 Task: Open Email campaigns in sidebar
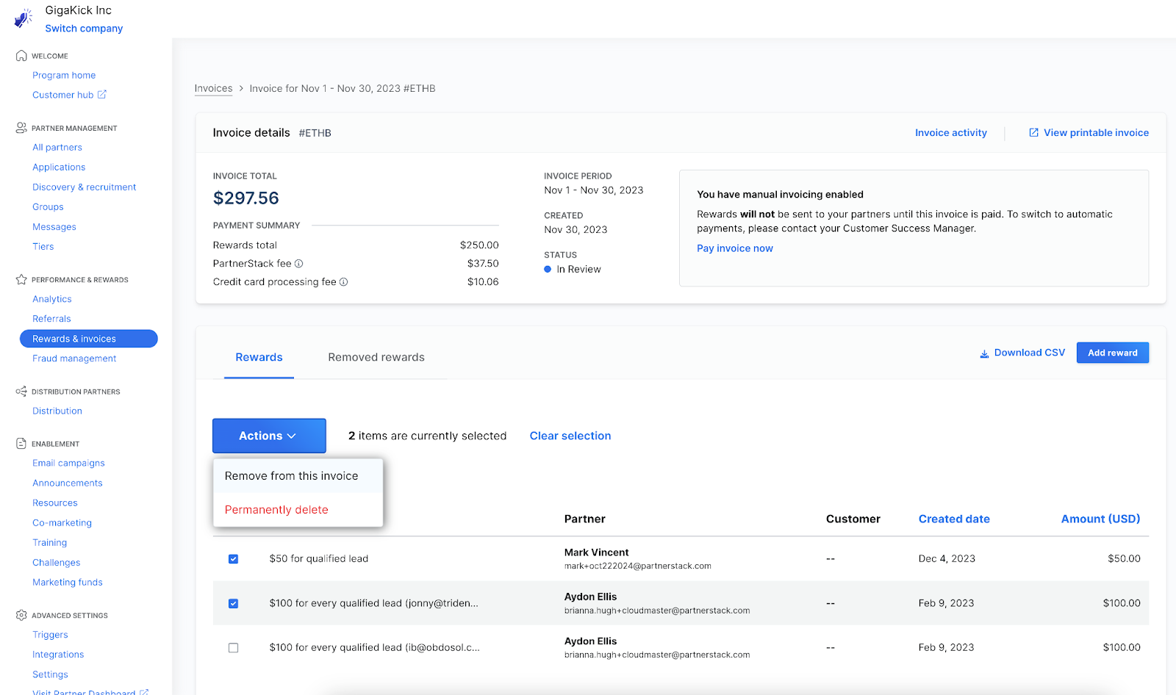coord(68,464)
